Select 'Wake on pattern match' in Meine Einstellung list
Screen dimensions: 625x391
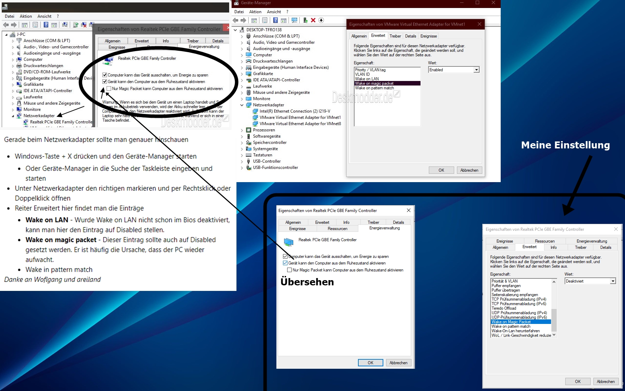(521, 326)
